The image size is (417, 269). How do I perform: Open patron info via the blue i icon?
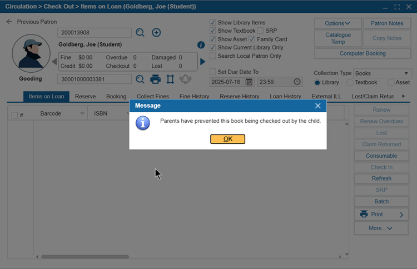[201, 45]
